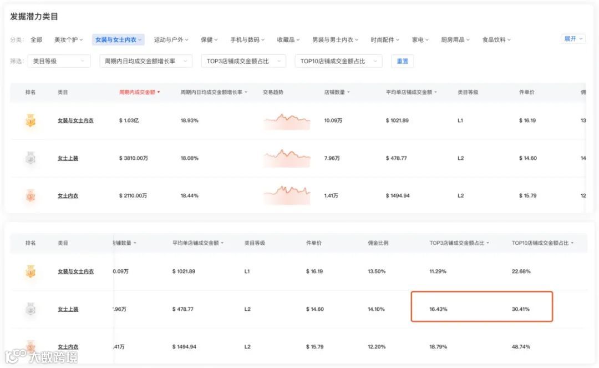
Task: Switch to the 全部 category tab
Action: point(36,39)
